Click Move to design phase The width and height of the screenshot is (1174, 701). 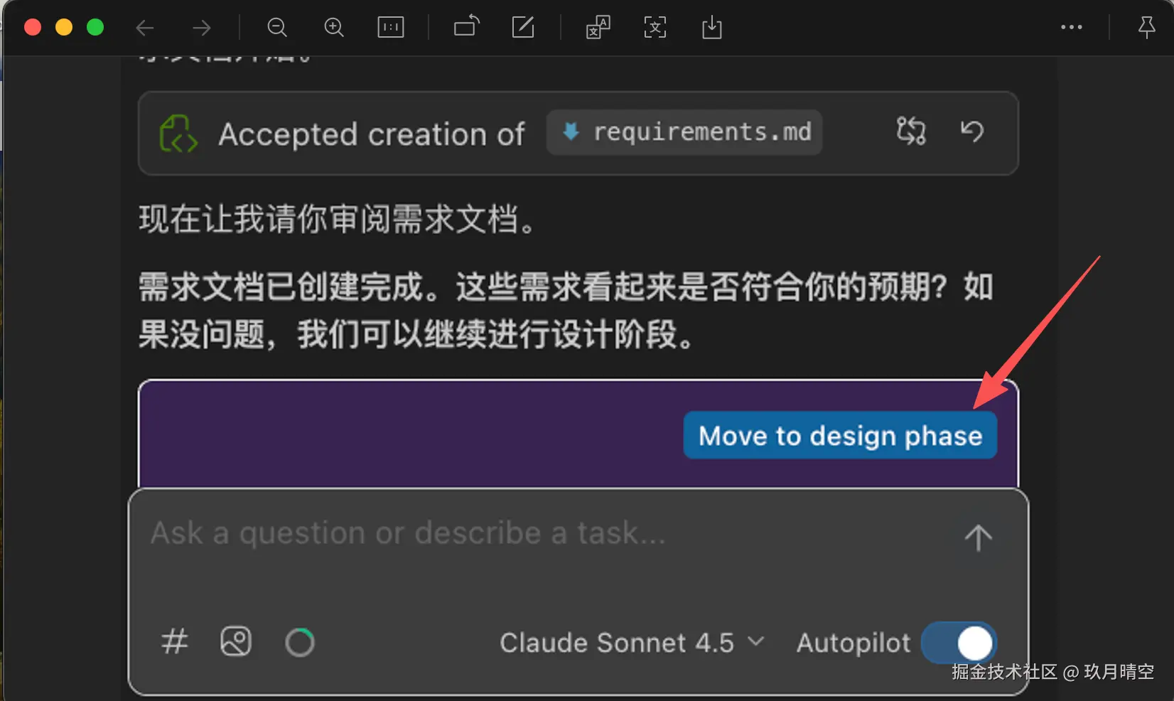[839, 435]
